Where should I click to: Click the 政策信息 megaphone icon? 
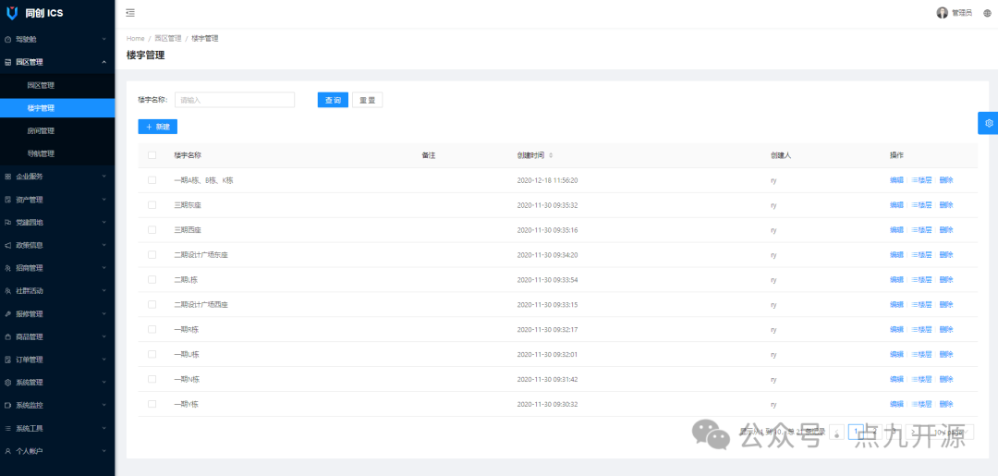(x=7, y=245)
